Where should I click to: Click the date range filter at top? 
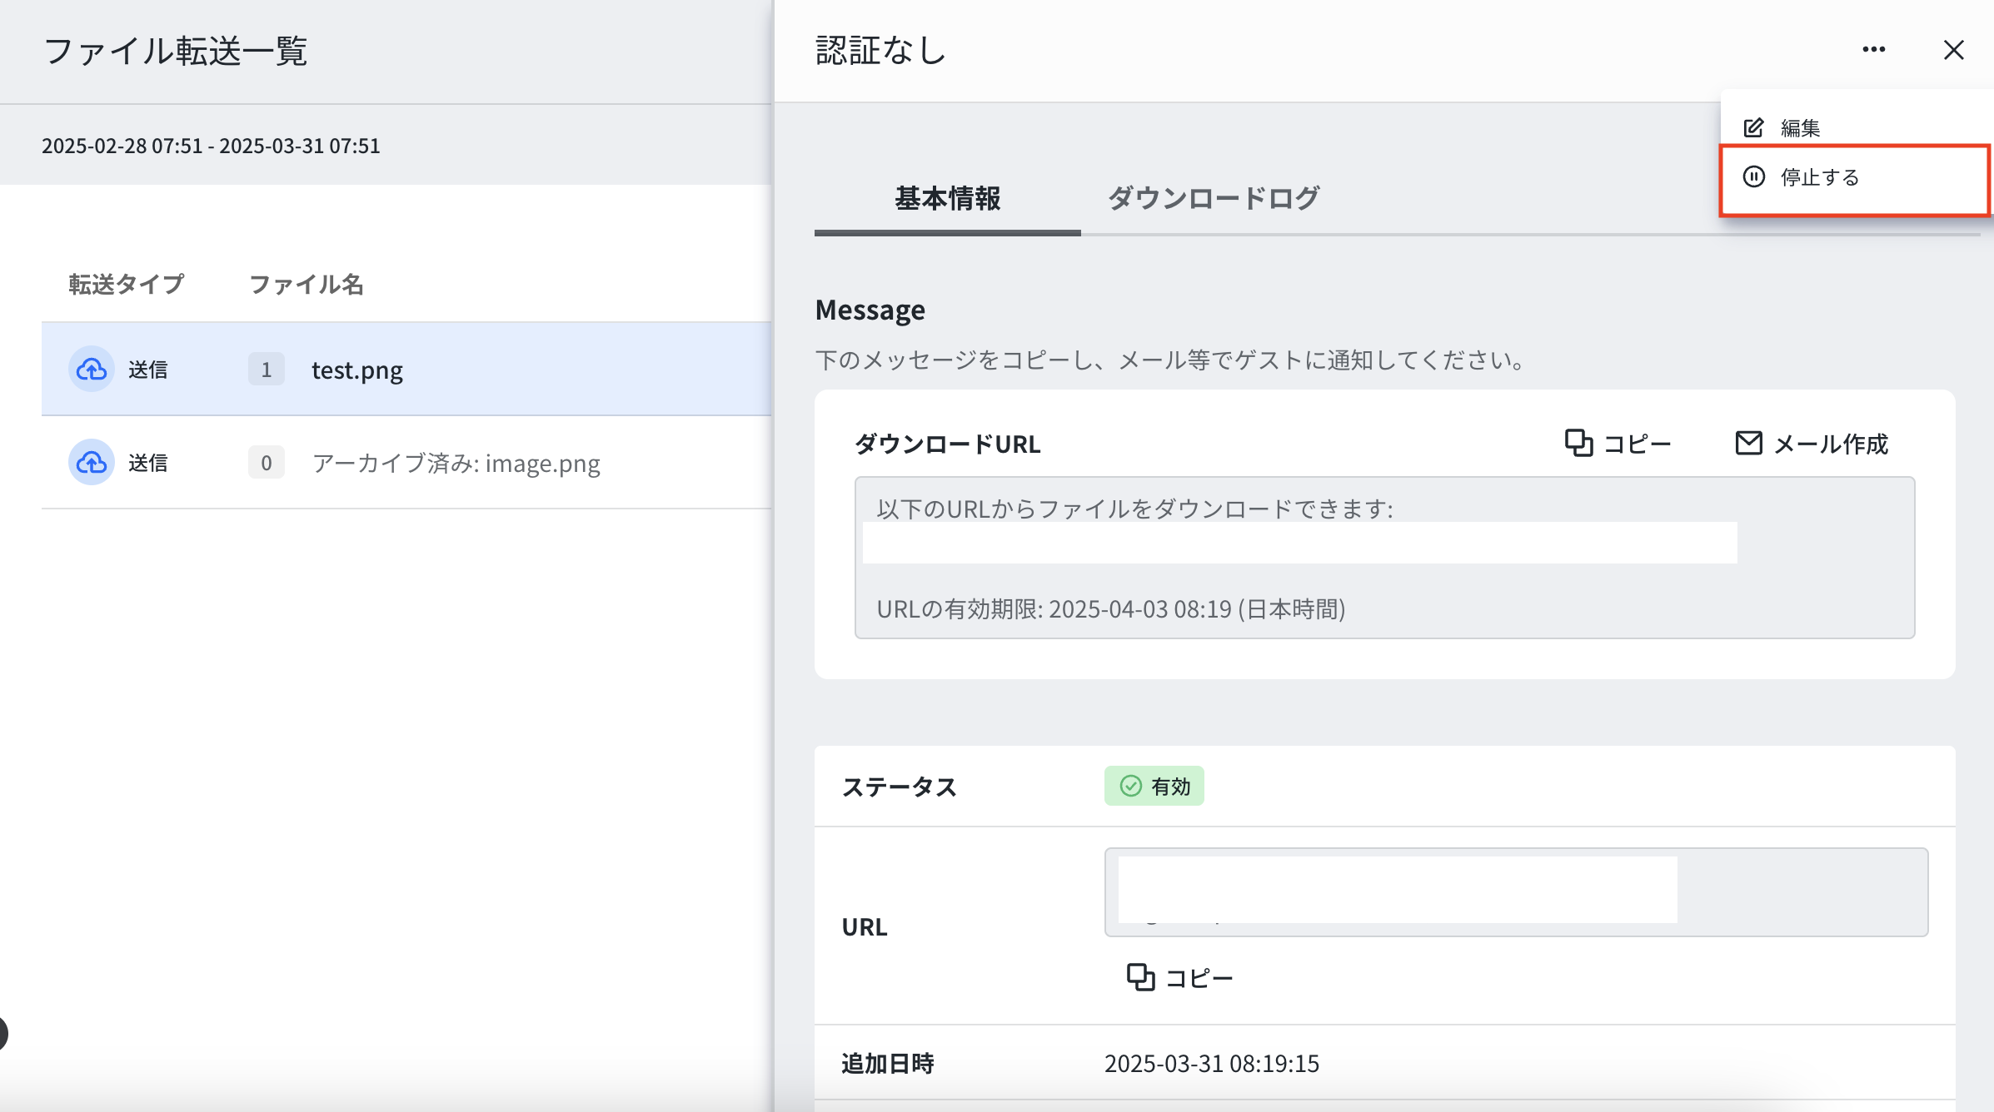(211, 146)
